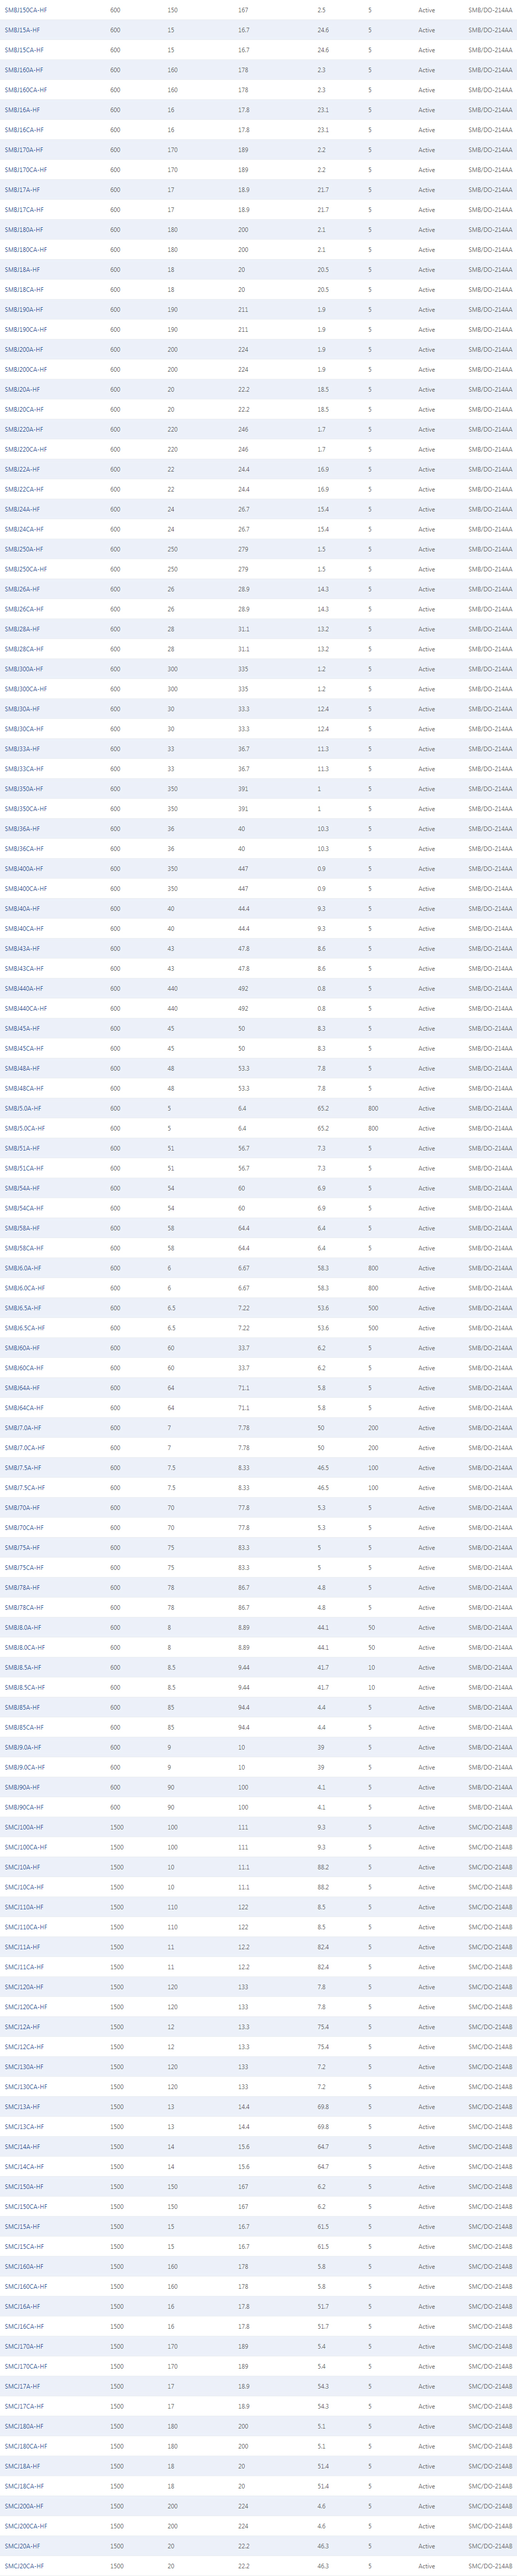Open the SMBJ58CA-HF part link
The height and width of the screenshot is (2576, 517).
24,1248
